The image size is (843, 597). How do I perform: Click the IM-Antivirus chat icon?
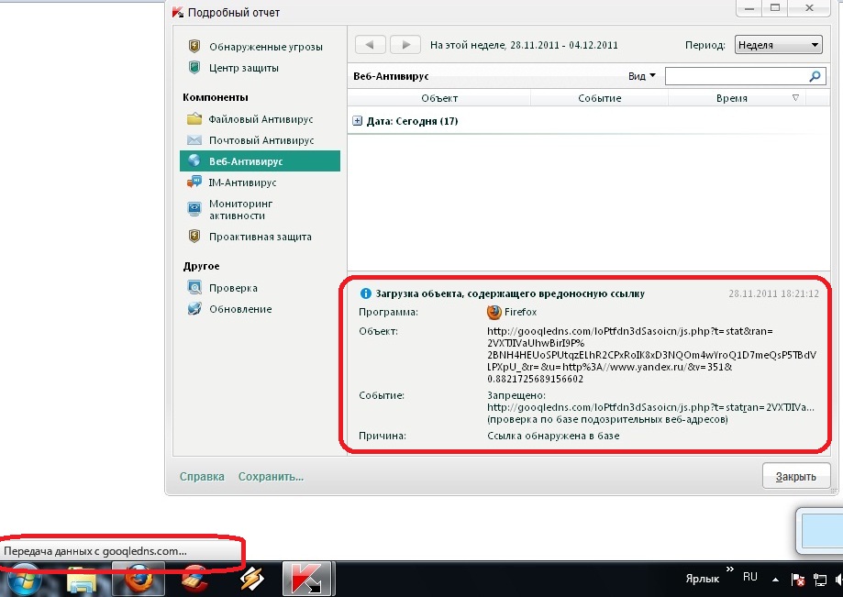tap(194, 182)
